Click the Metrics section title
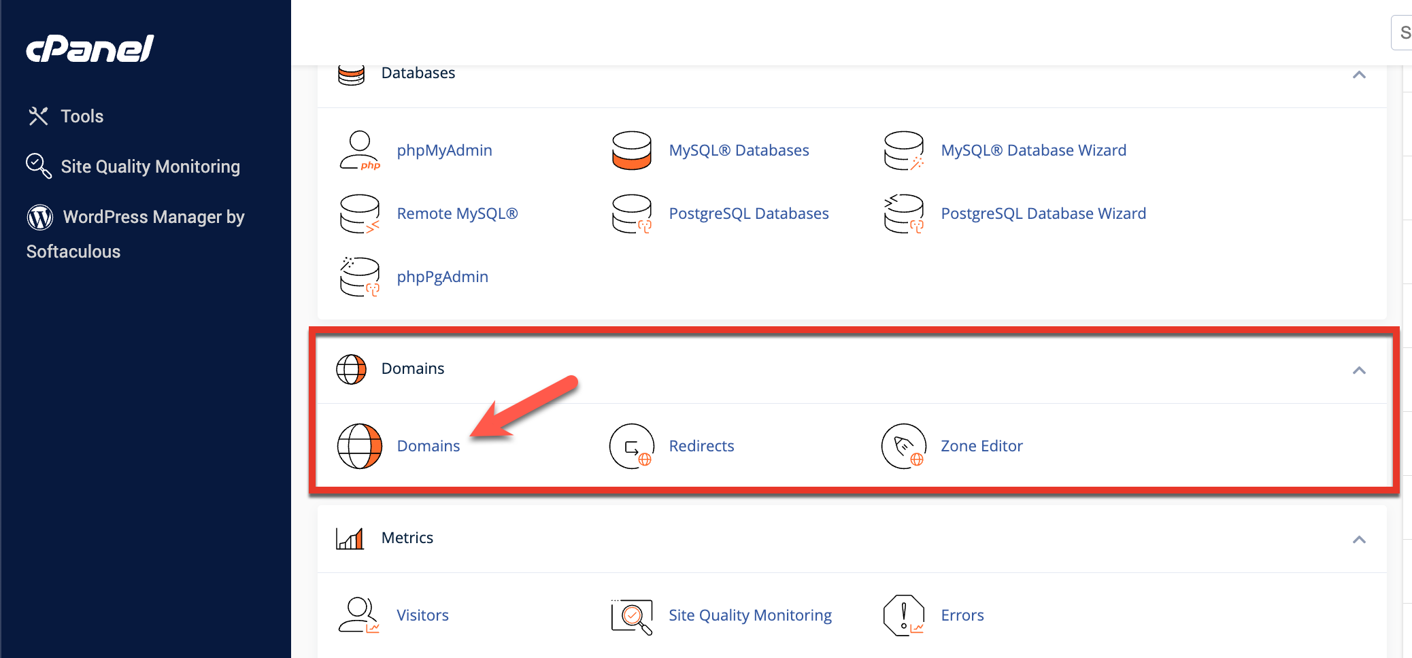 click(407, 538)
